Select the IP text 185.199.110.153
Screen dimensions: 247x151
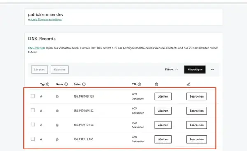pyautogui.click(x=84, y=125)
